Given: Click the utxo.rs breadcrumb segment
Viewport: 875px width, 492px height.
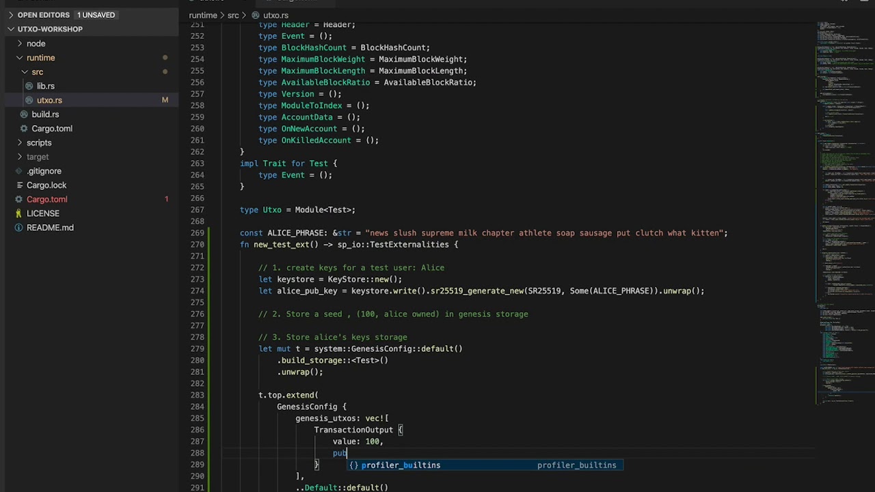Looking at the screenshot, I should coord(275,15).
